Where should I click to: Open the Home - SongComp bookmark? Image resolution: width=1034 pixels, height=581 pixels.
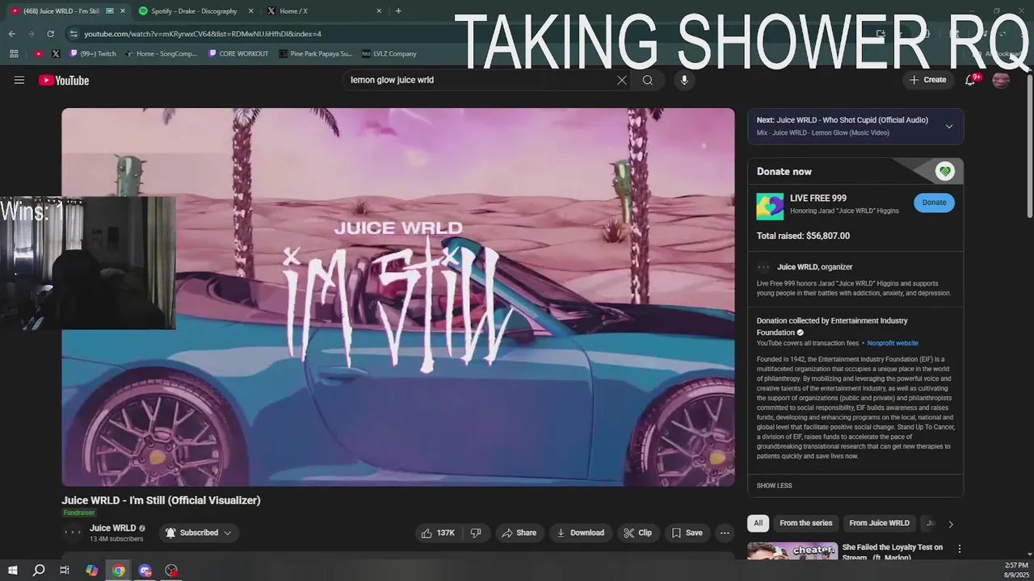[162, 54]
